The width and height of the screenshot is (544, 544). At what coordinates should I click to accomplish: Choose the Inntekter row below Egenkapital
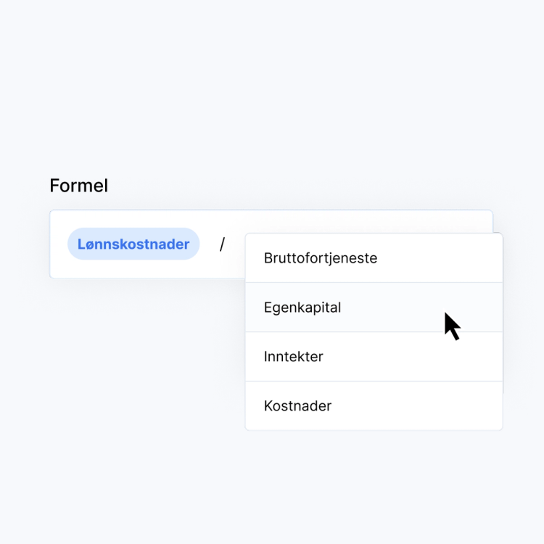tap(294, 357)
